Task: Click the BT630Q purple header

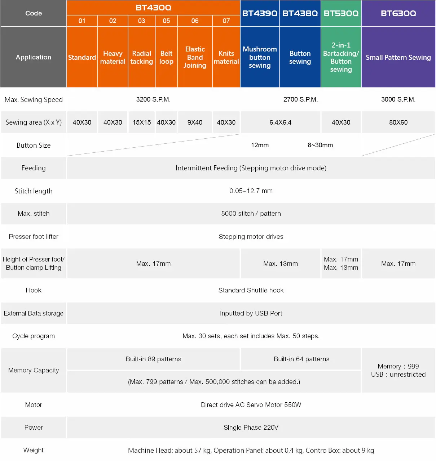Action: click(398, 13)
